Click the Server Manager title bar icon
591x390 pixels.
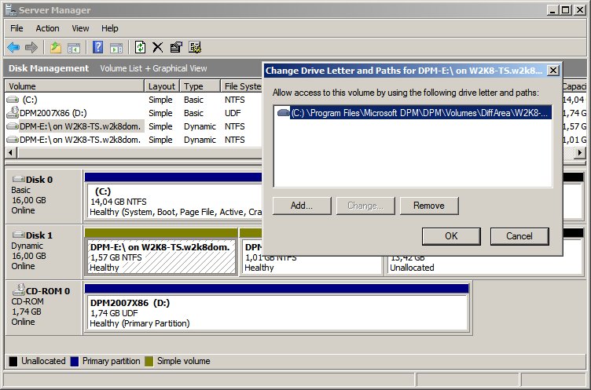coord(10,10)
